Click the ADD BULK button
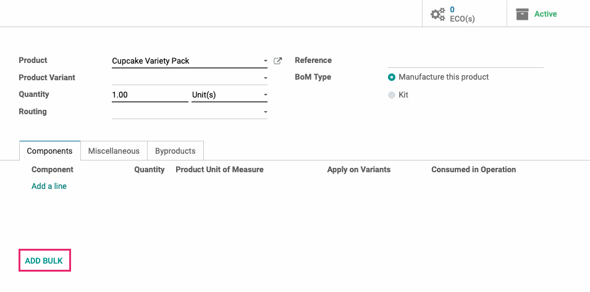The width and height of the screenshot is (590, 292). coord(44,261)
